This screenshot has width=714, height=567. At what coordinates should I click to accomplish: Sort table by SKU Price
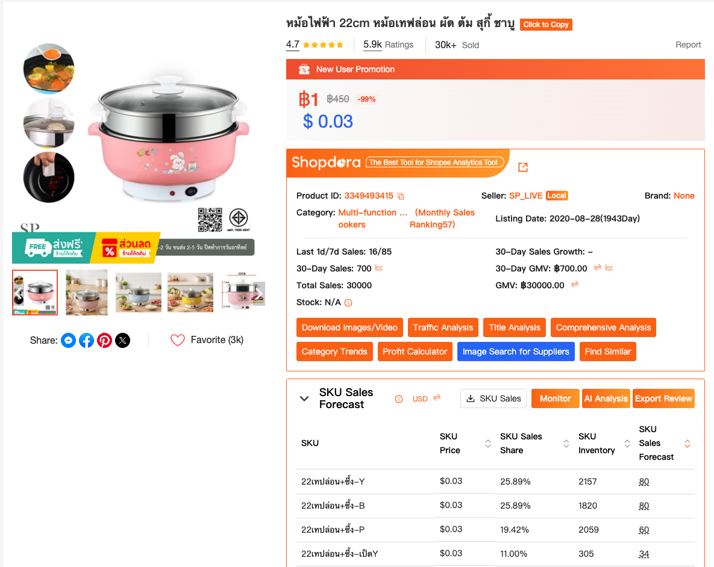[487, 443]
